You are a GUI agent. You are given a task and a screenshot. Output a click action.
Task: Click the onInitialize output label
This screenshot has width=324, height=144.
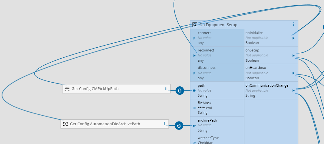(x=254, y=33)
